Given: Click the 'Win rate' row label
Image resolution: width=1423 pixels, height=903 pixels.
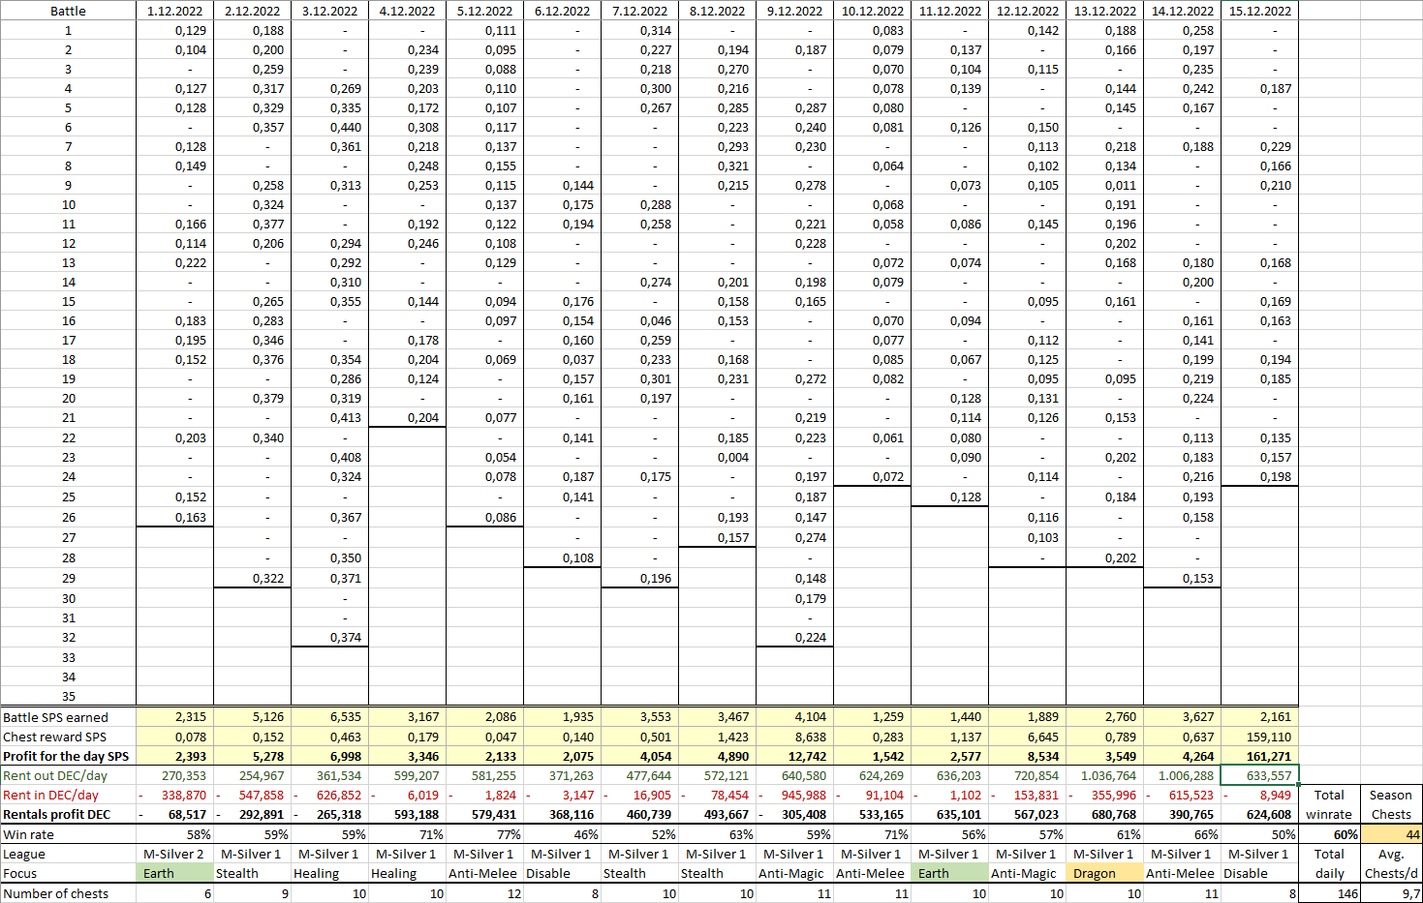Looking at the screenshot, I should pos(28,834).
